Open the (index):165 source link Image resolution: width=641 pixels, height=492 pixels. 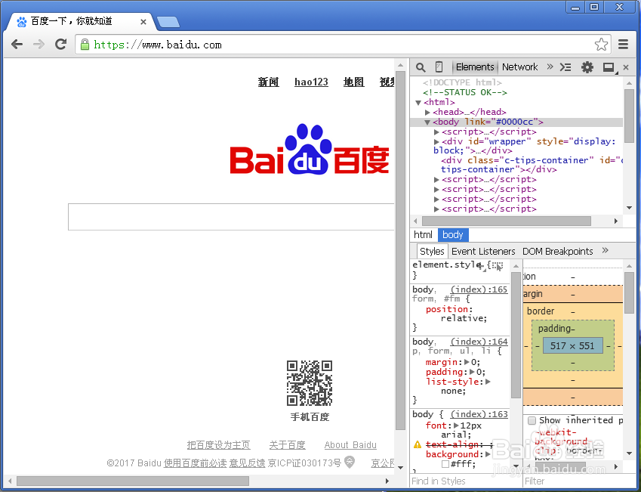tap(479, 289)
